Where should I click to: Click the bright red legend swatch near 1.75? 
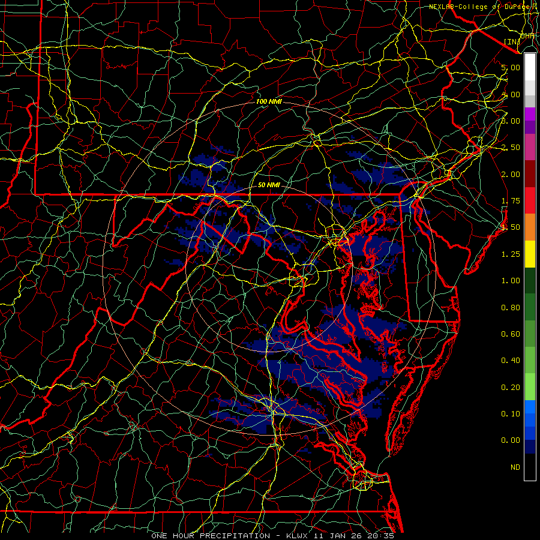coord(530,200)
